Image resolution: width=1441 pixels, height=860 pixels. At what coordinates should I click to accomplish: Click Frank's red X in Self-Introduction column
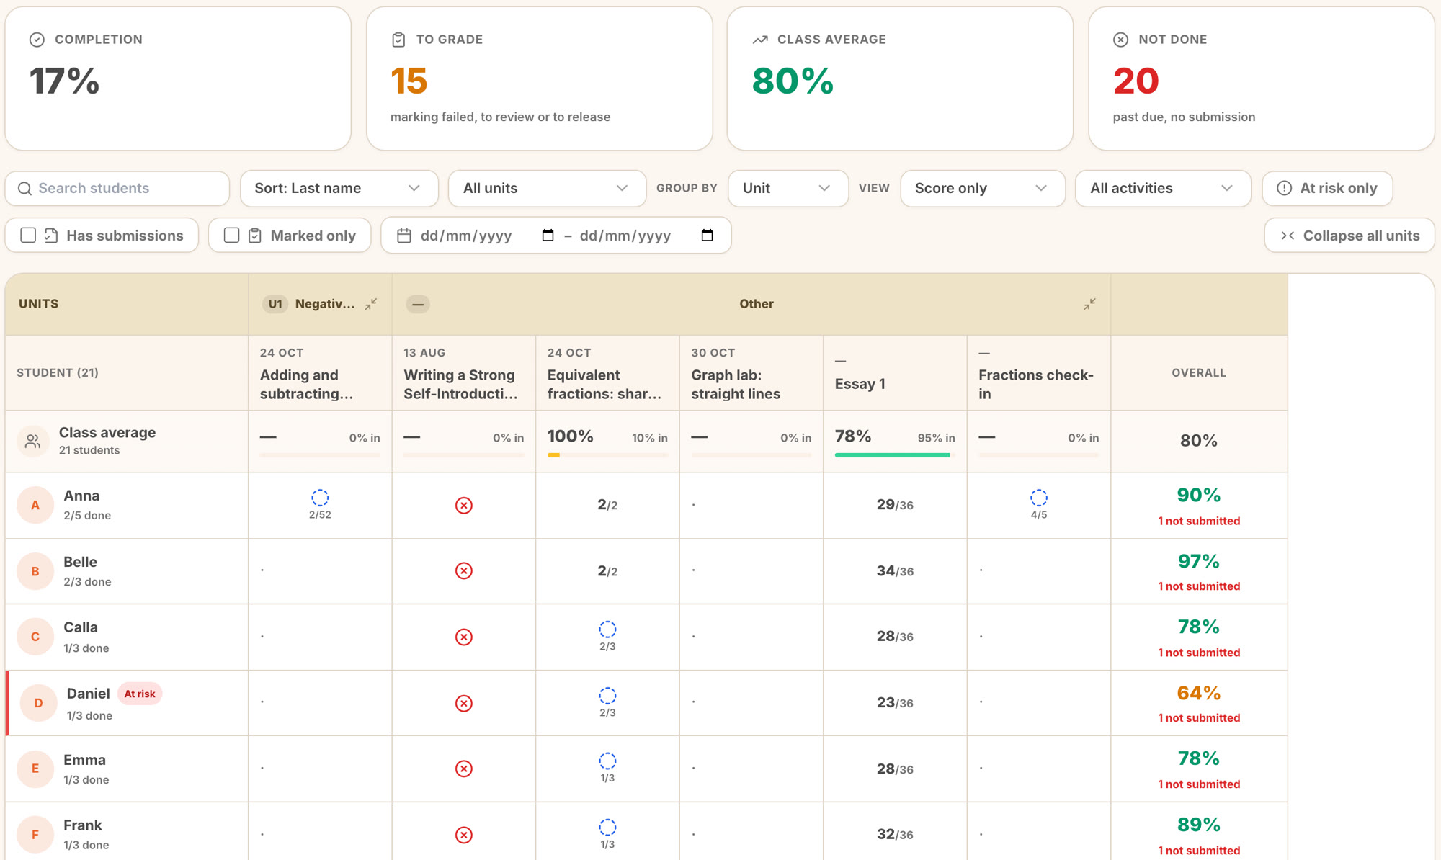(464, 835)
